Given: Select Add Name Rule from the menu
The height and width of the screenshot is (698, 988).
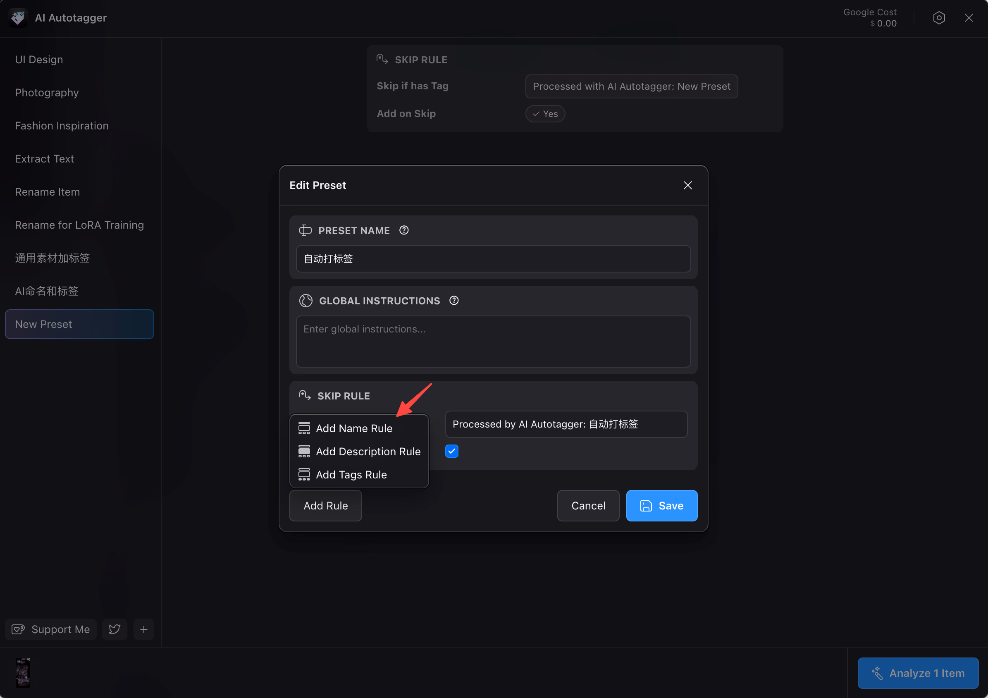Looking at the screenshot, I should click(354, 428).
